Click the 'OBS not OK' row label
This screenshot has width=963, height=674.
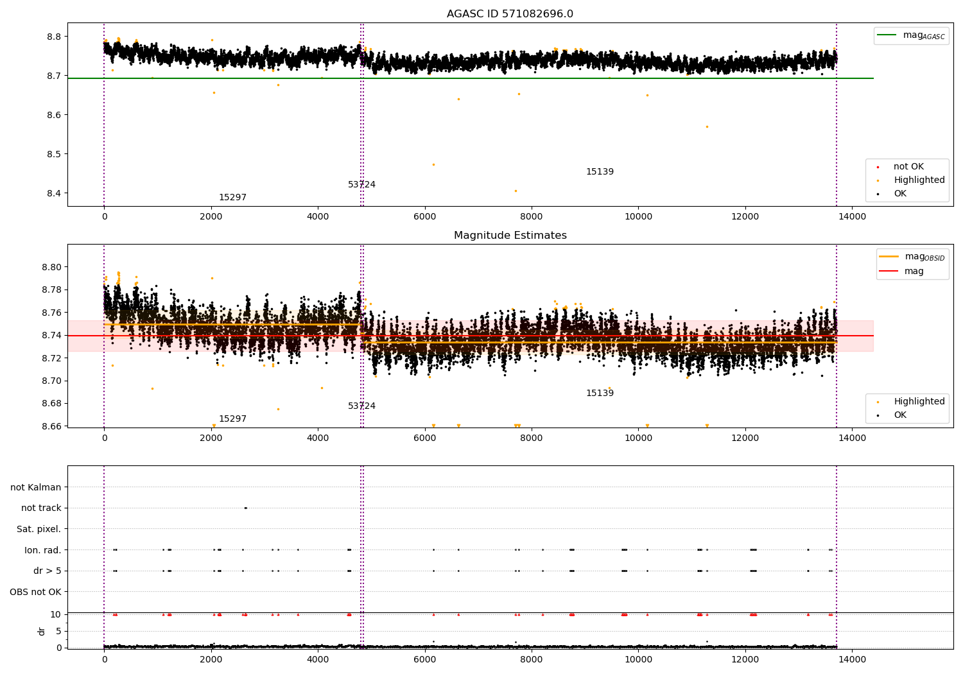(x=35, y=592)
